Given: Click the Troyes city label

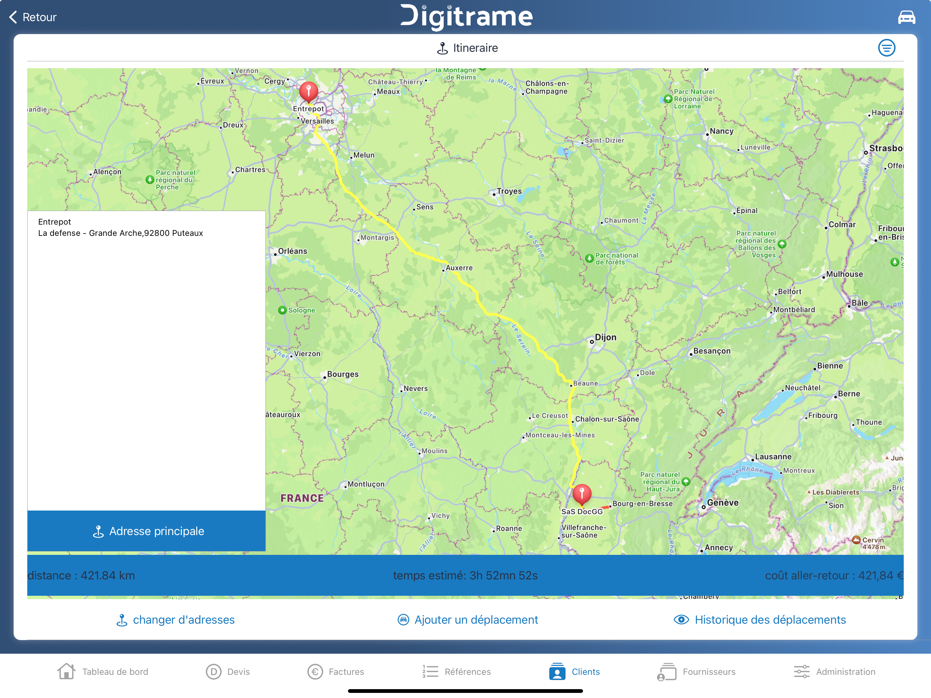Looking at the screenshot, I should [x=509, y=191].
